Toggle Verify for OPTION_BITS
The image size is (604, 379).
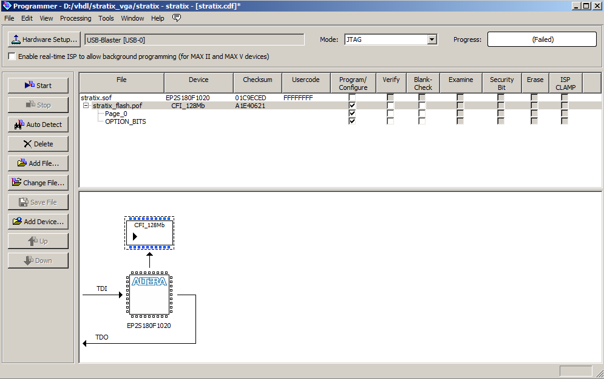click(390, 121)
